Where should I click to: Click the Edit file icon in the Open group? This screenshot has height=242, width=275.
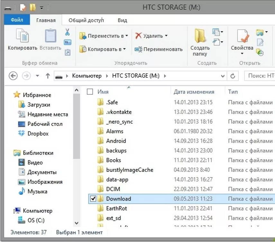pyautogui.click(x=260, y=42)
